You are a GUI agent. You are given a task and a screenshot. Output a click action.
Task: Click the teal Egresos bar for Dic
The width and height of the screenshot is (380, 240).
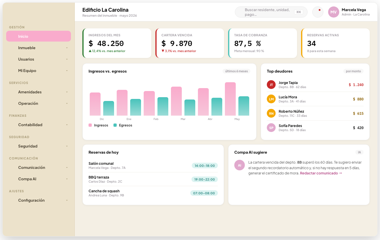[x=108, y=108]
